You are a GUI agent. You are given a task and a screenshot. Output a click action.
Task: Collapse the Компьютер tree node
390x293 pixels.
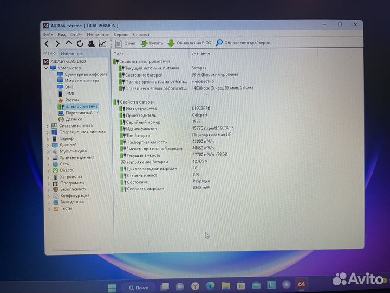tap(46, 68)
